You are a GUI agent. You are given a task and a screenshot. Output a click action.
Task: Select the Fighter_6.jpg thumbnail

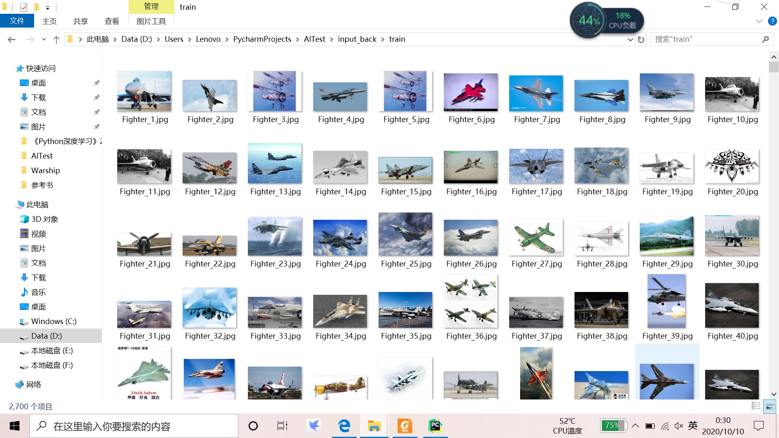471,92
